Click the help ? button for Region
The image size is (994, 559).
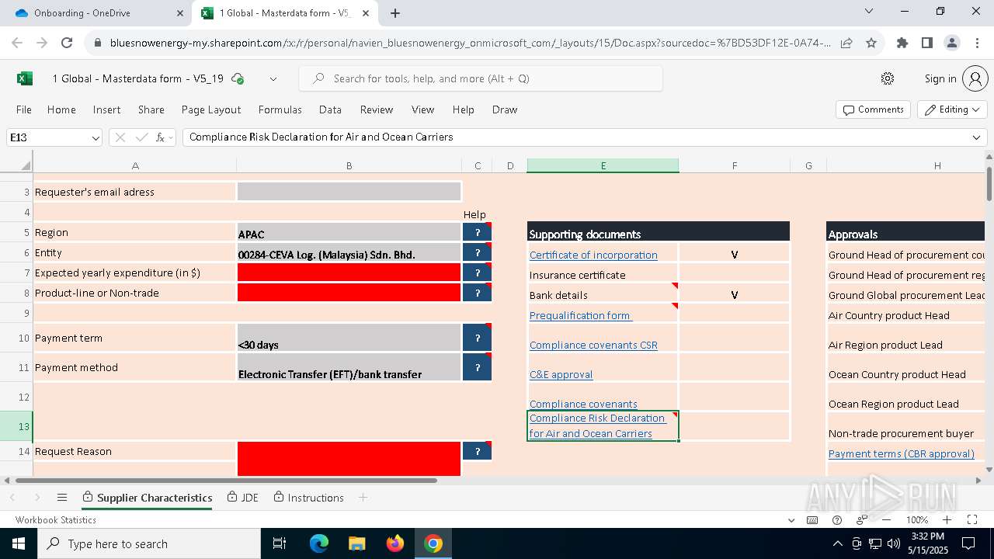click(477, 232)
